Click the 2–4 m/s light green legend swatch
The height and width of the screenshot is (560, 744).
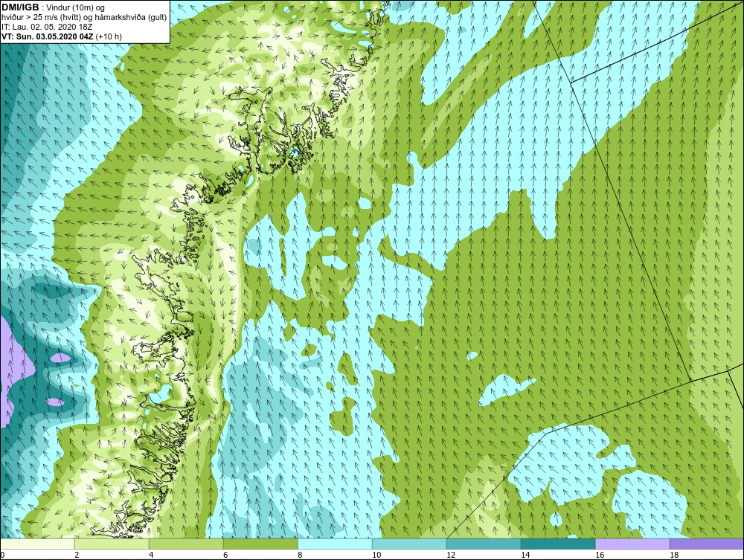(x=112, y=544)
